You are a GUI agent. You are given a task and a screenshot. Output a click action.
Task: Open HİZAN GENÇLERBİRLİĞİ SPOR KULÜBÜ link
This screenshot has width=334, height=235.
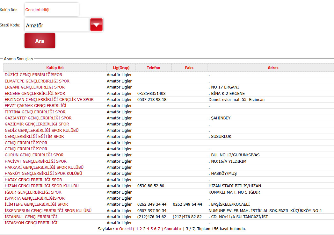click(42, 186)
